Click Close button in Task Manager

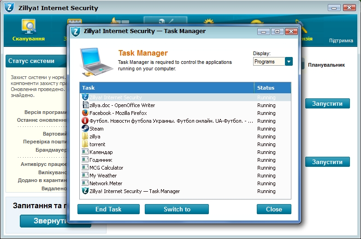pyautogui.click(x=274, y=209)
